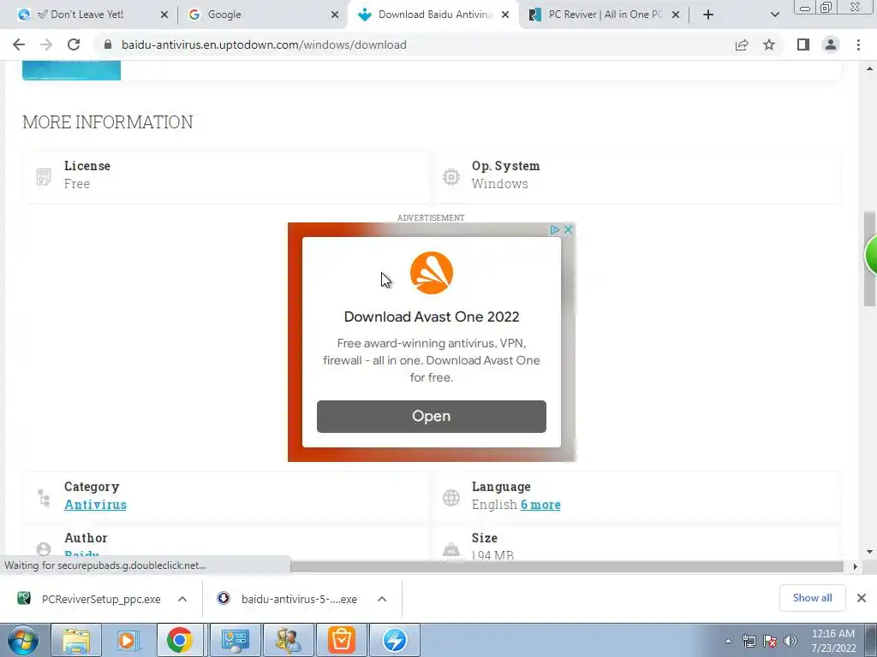The width and height of the screenshot is (877, 657).
Task: Click Download Avast One 2022 headline
Action: click(432, 317)
